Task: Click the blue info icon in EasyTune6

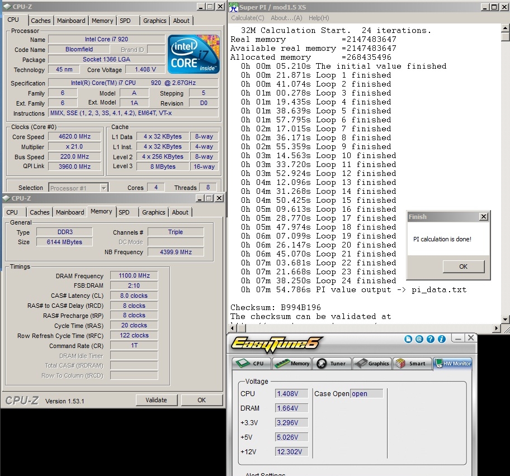Action: [441, 339]
